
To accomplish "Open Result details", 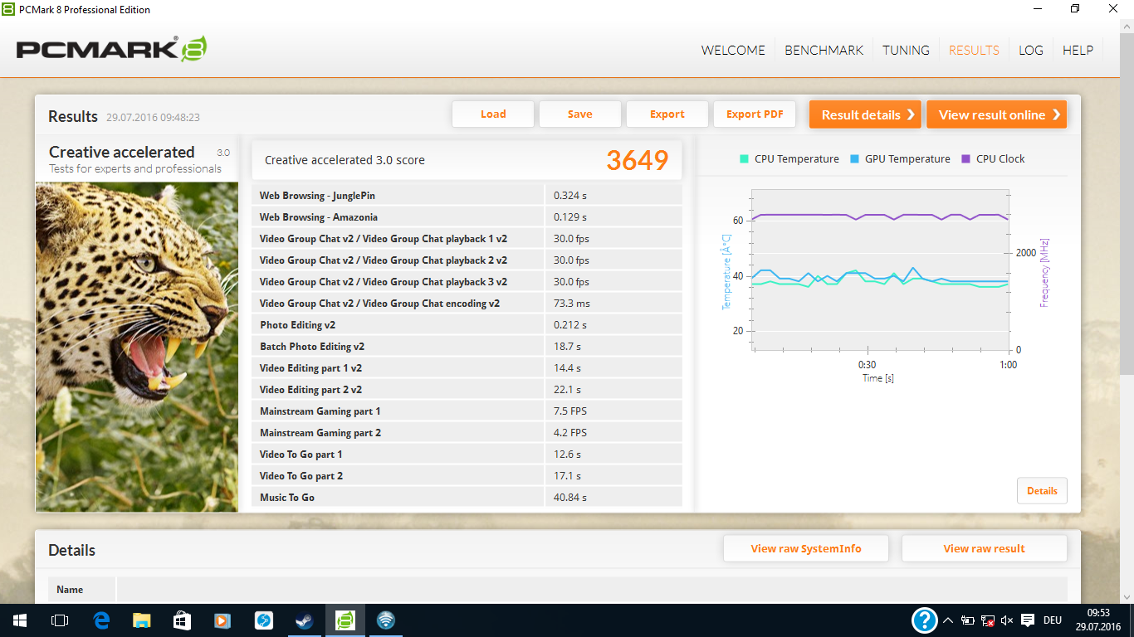I will [x=865, y=114].
